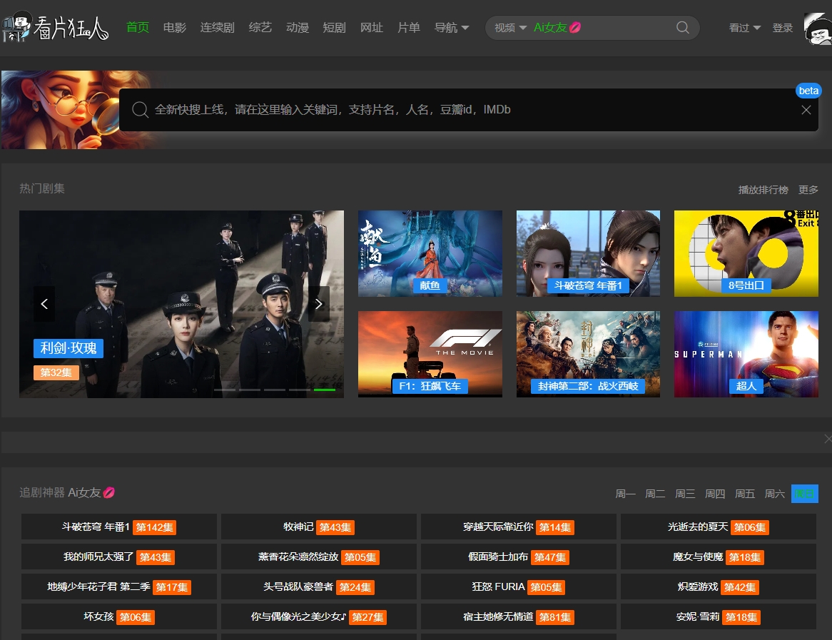Open the 视频 search type dropdown

point(510,28)
